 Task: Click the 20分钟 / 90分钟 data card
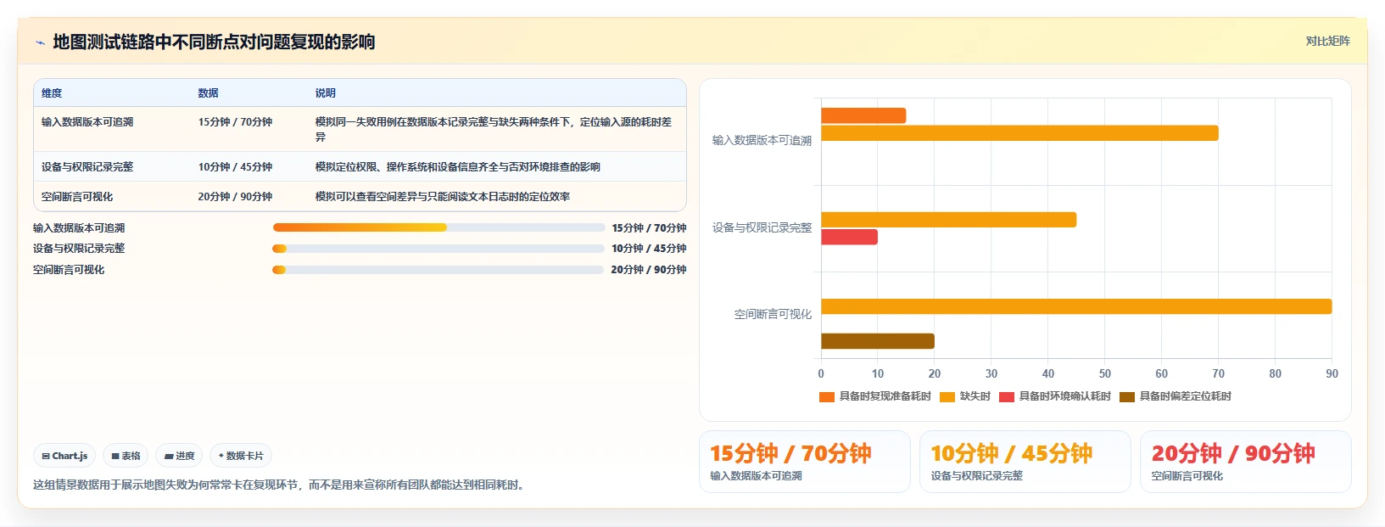(x=1246, y=462)
